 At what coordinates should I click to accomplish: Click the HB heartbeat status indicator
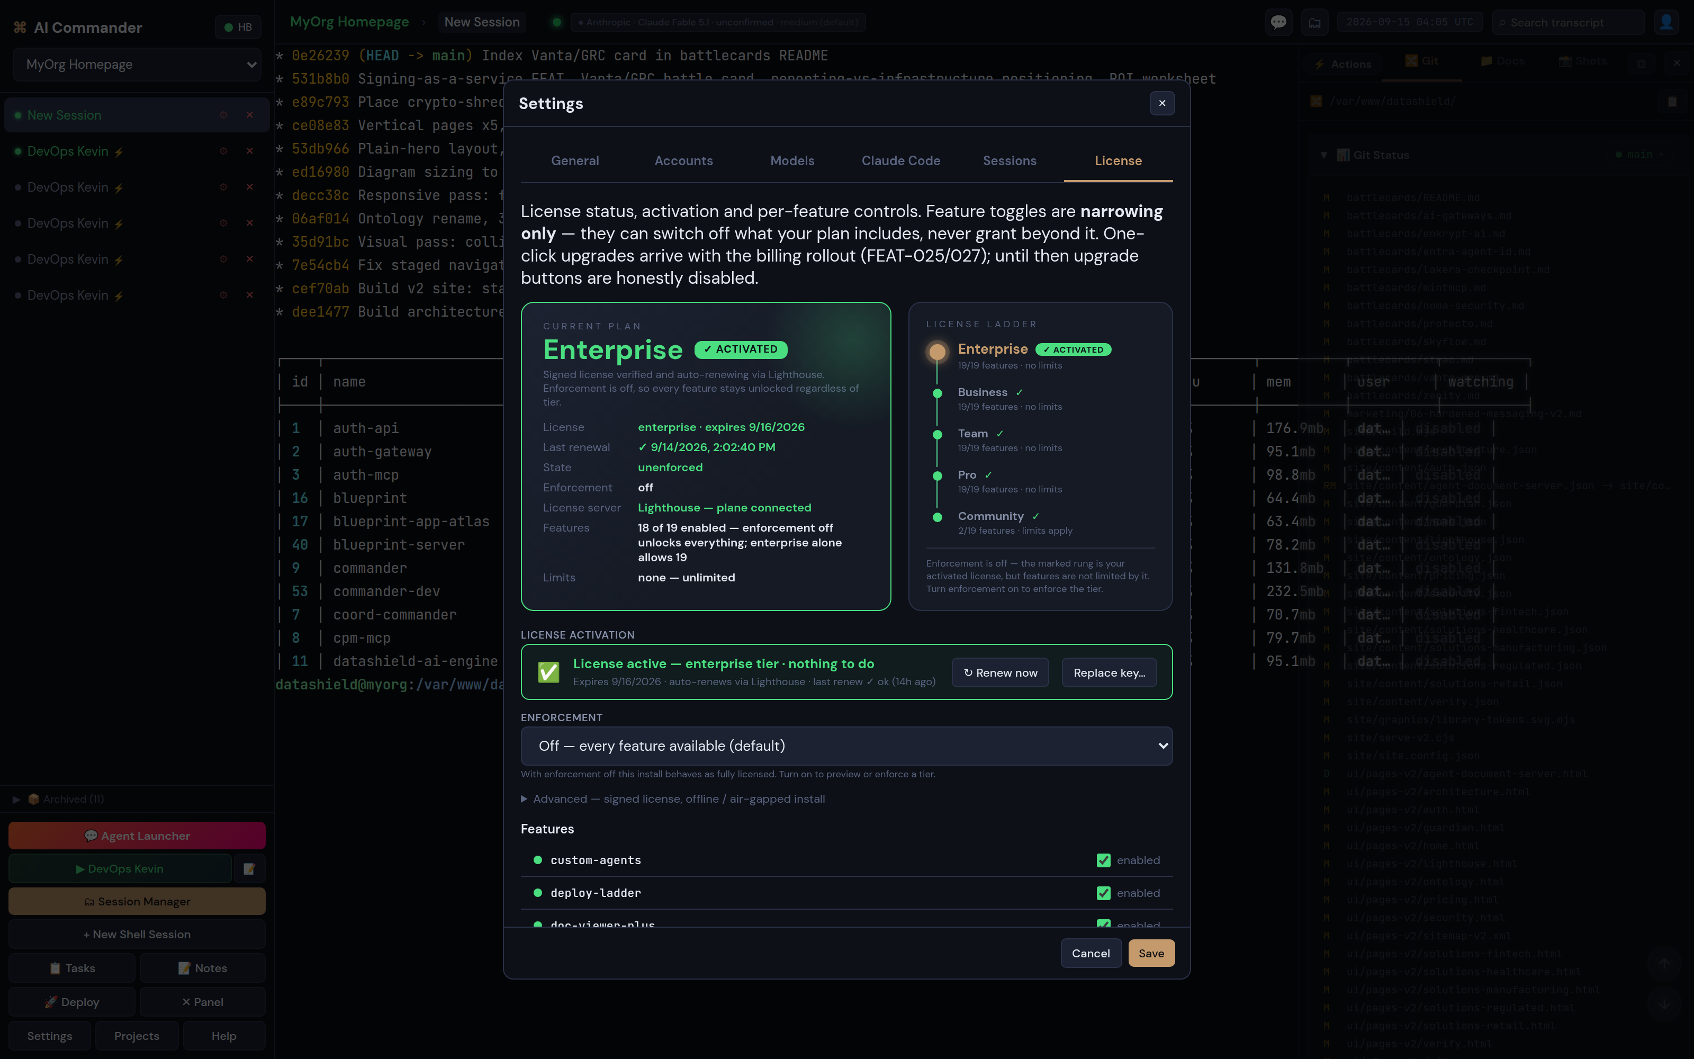[238, 28]
